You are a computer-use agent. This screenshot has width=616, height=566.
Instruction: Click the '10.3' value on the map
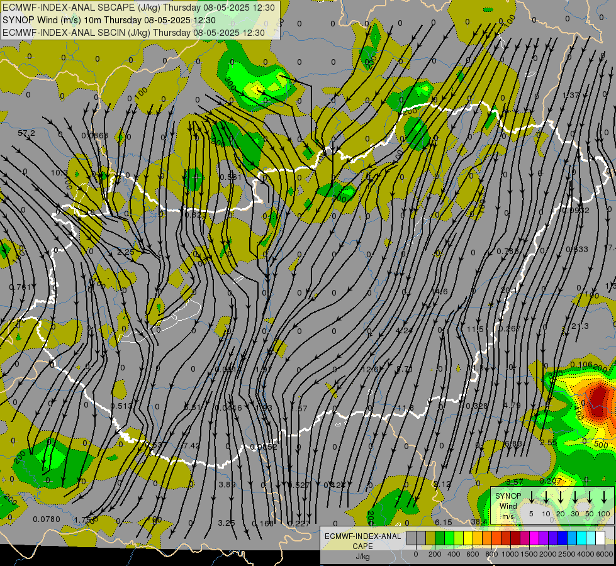click(59, 172)
